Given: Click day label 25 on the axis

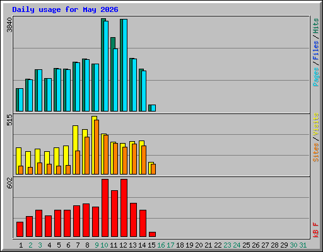Looking at the screenshot, I should click(246, 245).
